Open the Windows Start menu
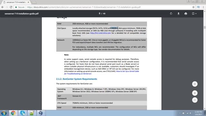Viewport: 206px width, 116px height. (x=4, y=113)
